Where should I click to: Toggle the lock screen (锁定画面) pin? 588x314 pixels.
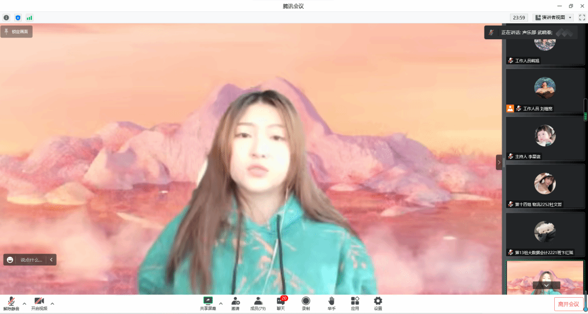click(16, 32)
